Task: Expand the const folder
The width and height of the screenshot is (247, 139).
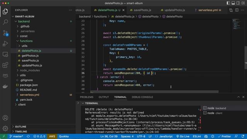Action: 43,36
